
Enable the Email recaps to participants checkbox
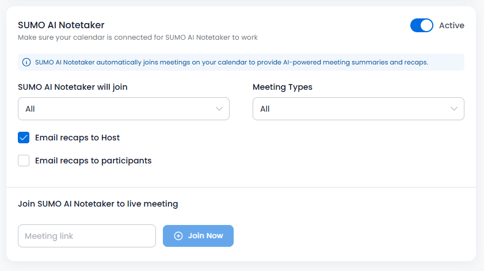pyautogui.click(x=24, y=161)
